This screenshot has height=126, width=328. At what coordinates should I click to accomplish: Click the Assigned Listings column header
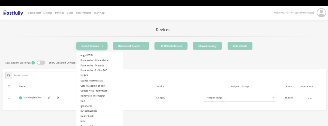240,87
